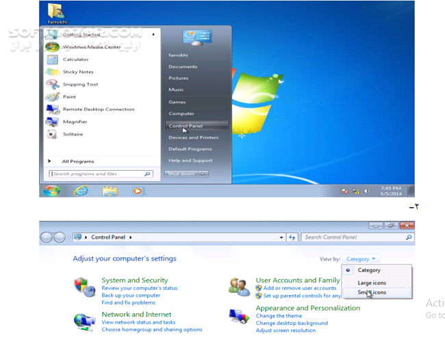Screen dimensions: 445x338
Task: Open Internet Explorer from the taskbar
Action: [81, 191]
